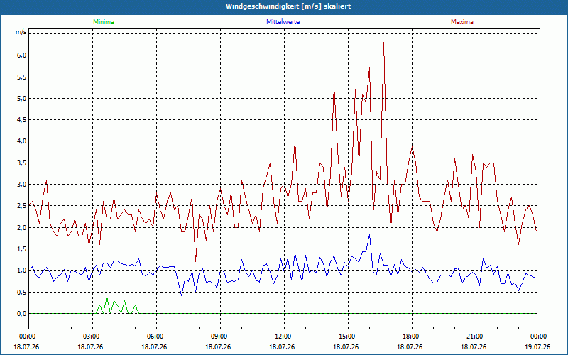Click the 4,5 y-axis value
The width and height of the screenshot is (568, 355).
(x=22, y=119)
